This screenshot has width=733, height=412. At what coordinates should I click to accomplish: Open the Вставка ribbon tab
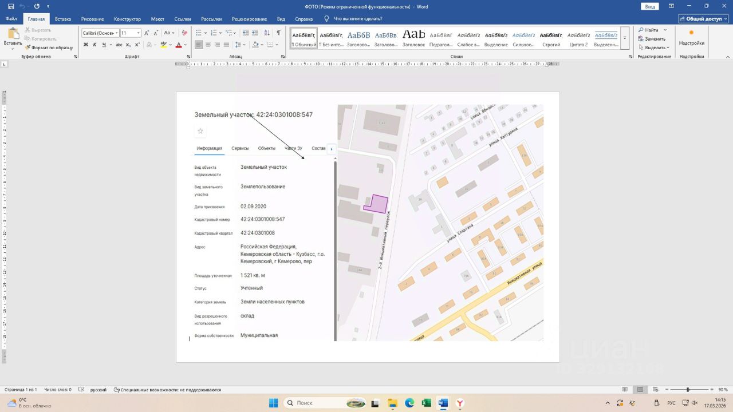coord(63,19)
